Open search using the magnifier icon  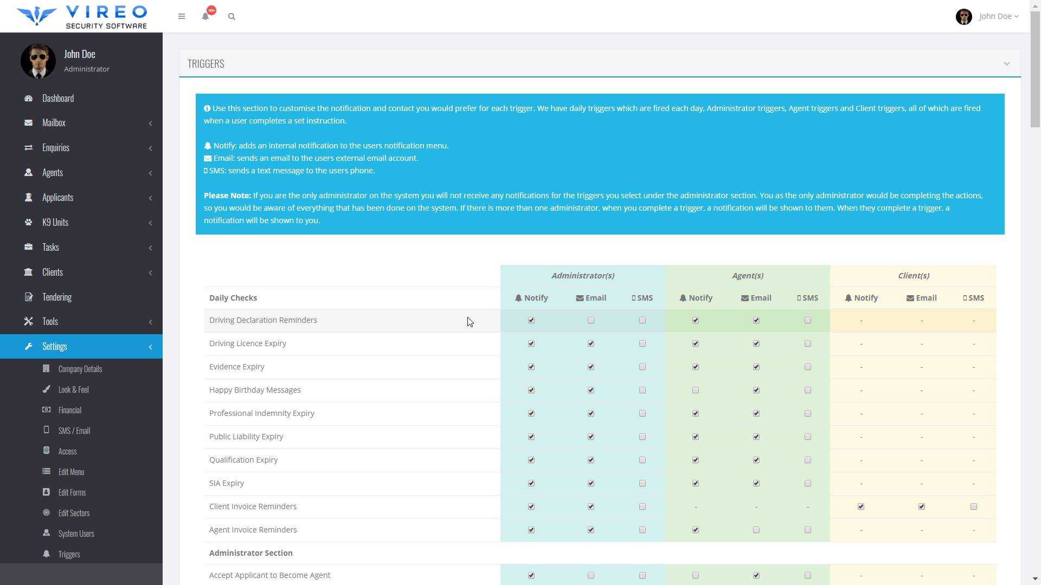coord(232,17)
